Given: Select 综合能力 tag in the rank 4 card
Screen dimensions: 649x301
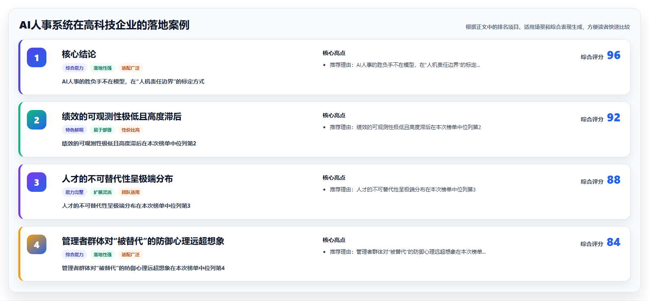Looking at the screenshot, I should click(x=75, y=255).
